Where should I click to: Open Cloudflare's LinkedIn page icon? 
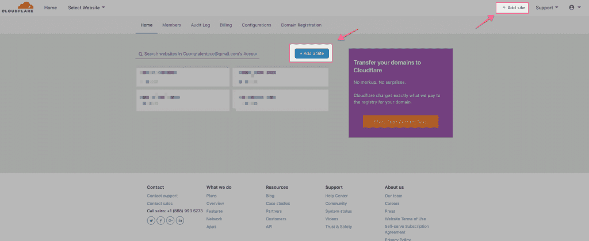point(180,221)
